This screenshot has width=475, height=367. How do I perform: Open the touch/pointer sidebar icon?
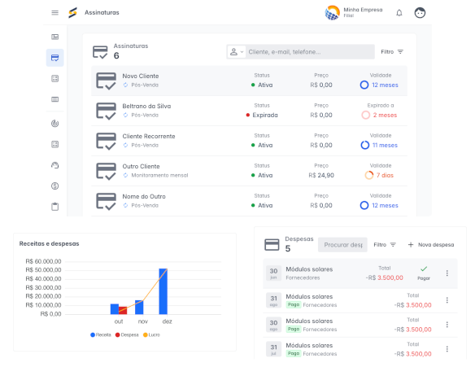click(54, 124)
